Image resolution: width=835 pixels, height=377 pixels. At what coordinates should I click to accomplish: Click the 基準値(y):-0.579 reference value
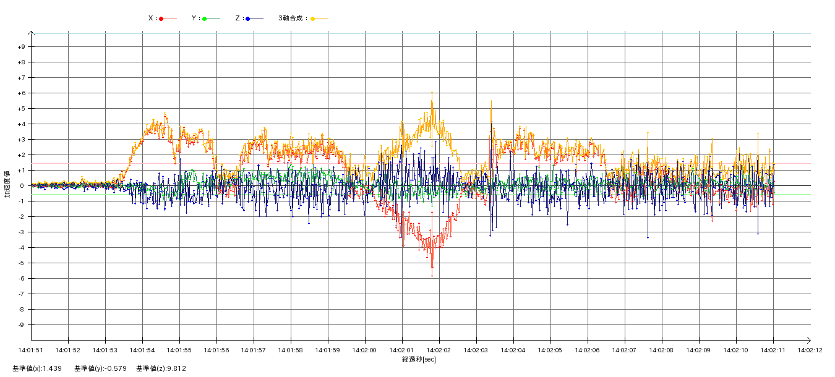click(100, 368)
